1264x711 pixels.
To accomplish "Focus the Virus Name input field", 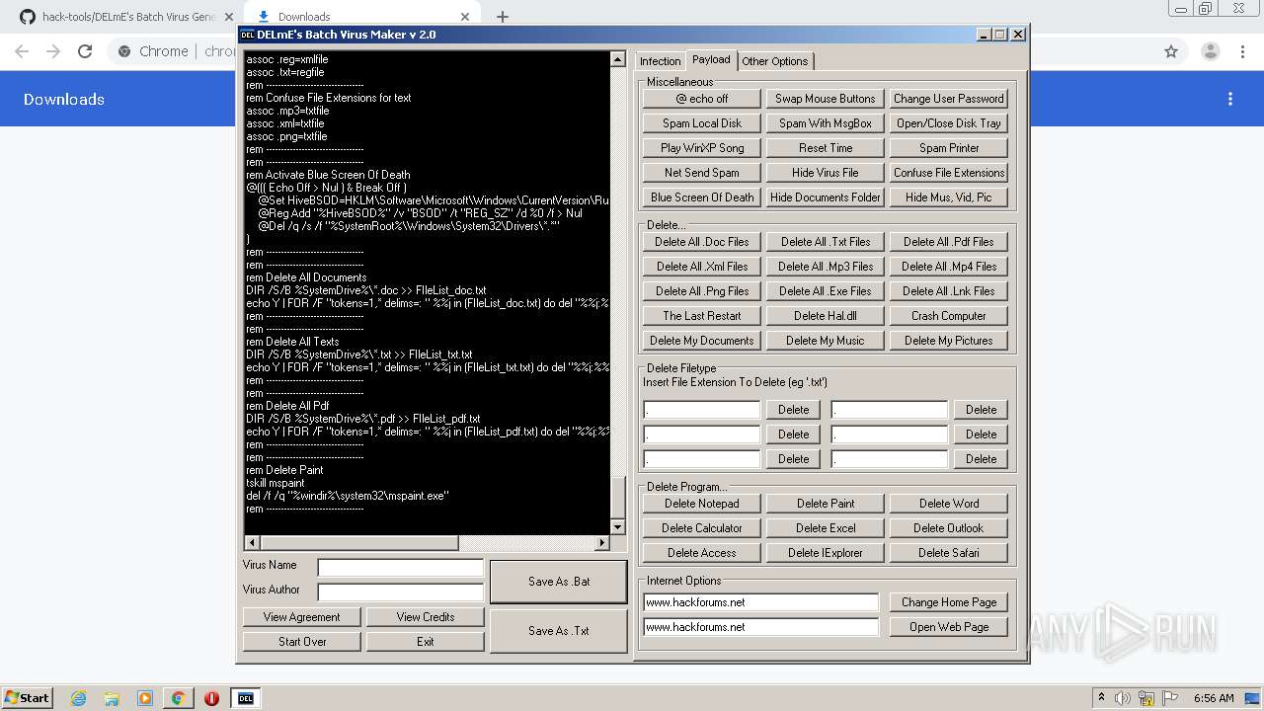I will (x=401, y=568).
